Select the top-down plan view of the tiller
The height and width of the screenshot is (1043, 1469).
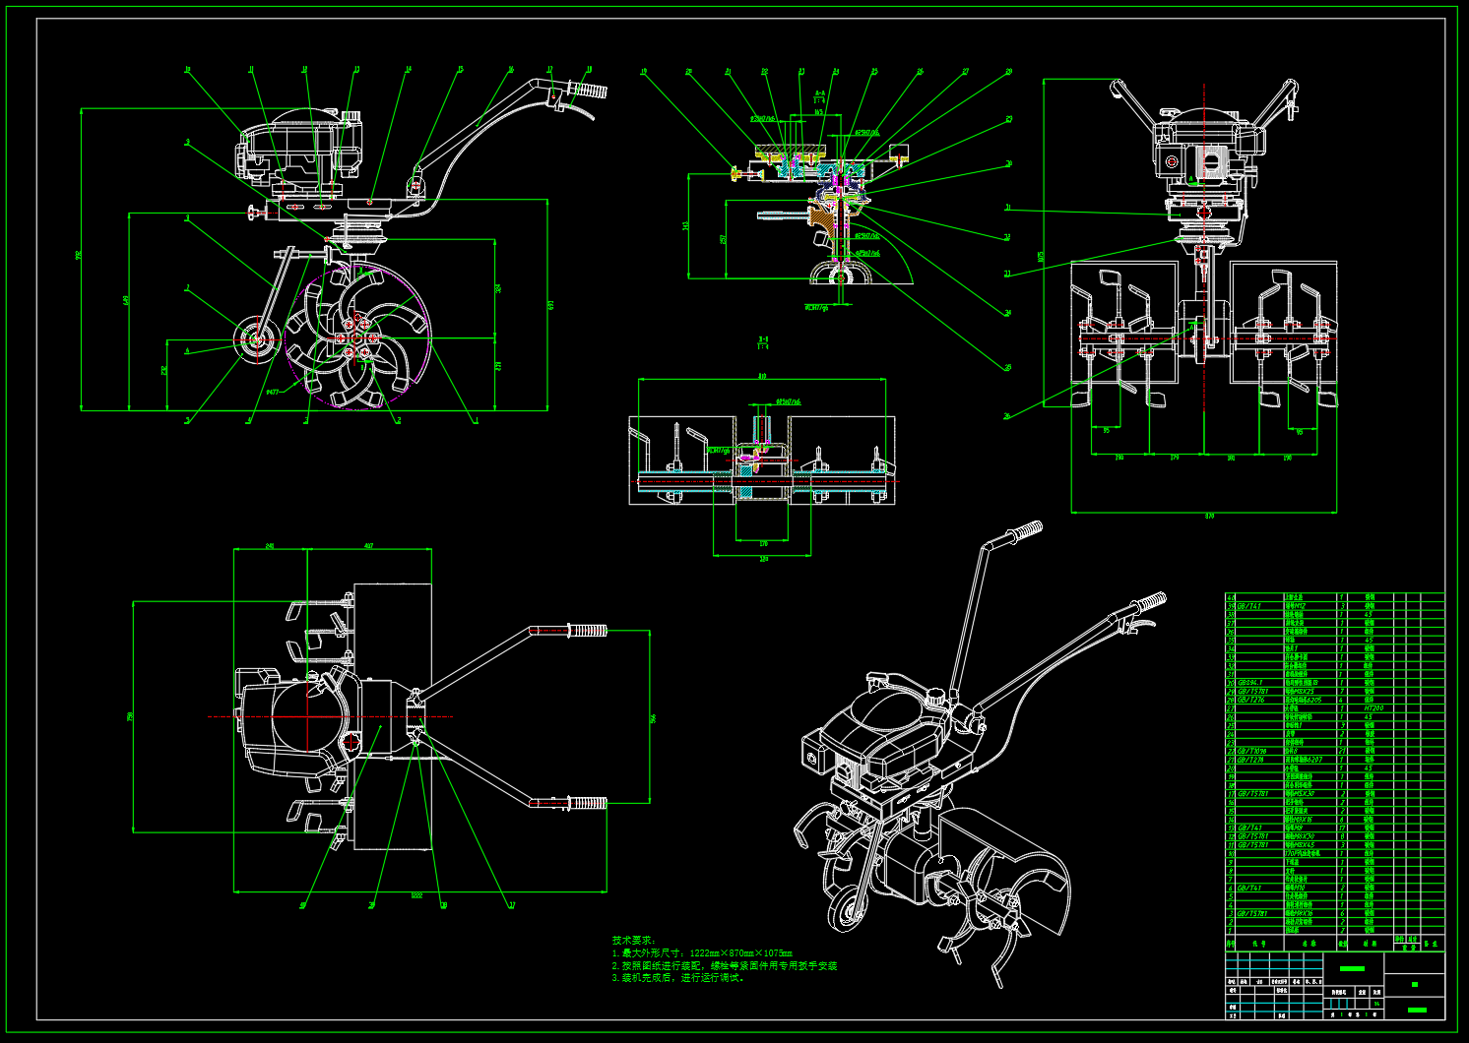tap(420, 718)
